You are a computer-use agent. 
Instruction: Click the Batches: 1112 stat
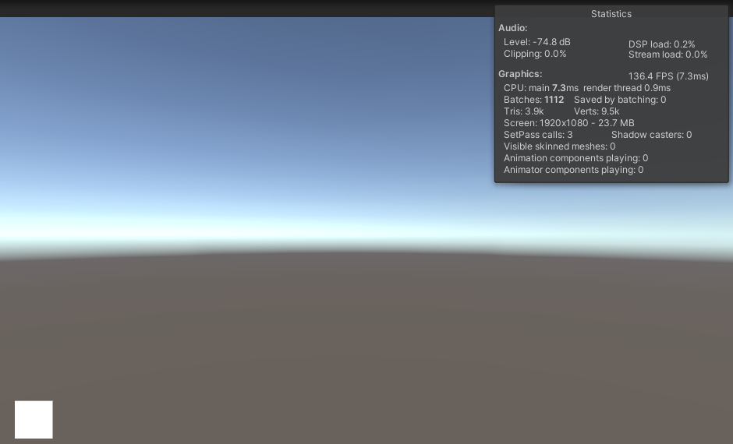[534, 100]
